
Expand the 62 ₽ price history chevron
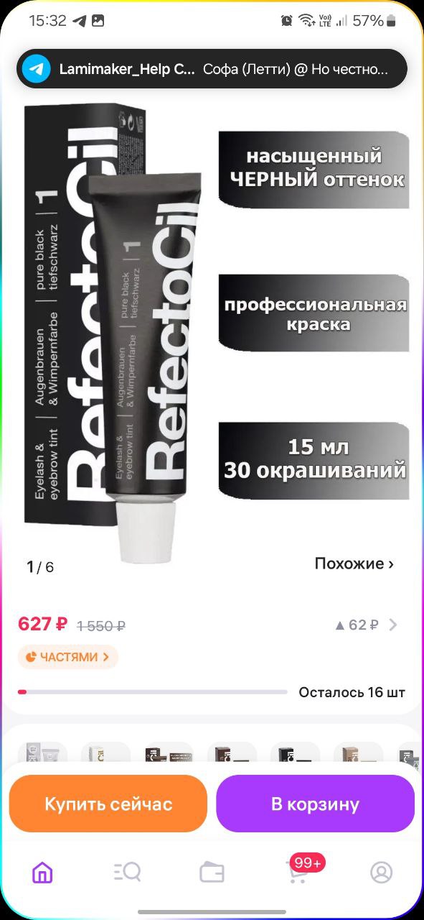point(393,625)
